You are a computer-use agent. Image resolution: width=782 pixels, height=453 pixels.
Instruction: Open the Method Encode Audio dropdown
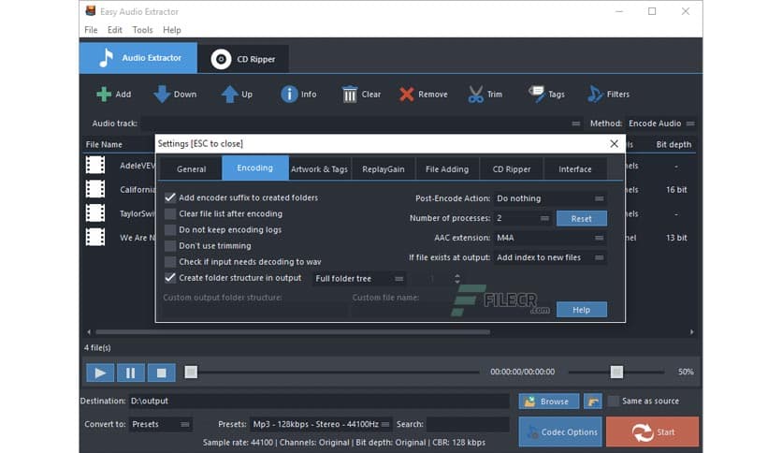(660, 124)
